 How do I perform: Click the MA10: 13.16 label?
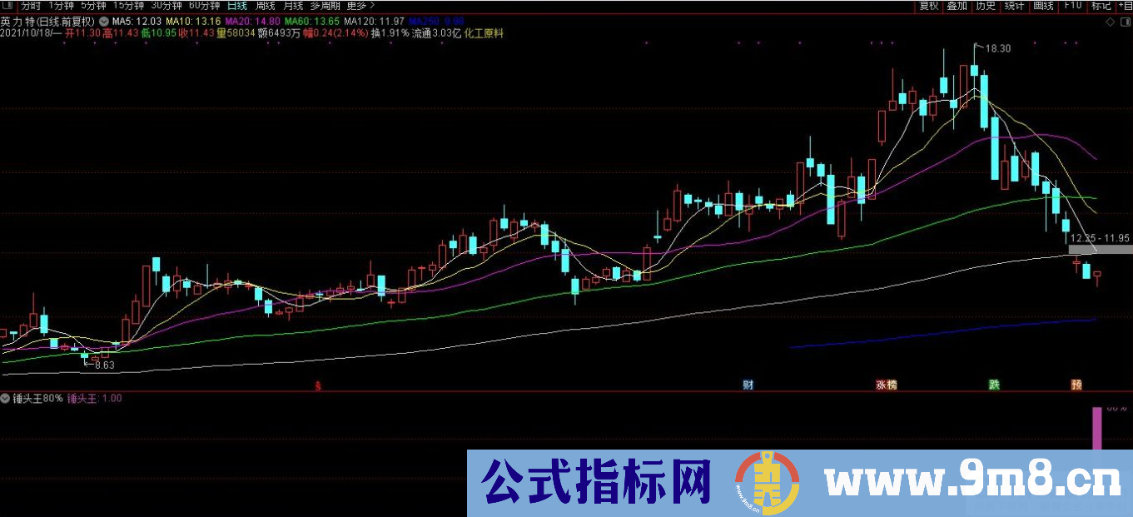(193, 21)
